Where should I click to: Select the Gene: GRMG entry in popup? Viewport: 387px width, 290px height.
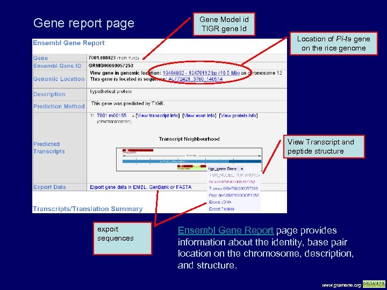point(232,182)
